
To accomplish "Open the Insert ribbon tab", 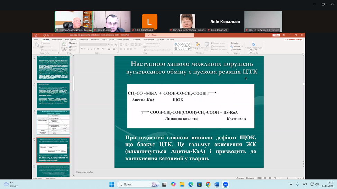I will coord(57,39).
